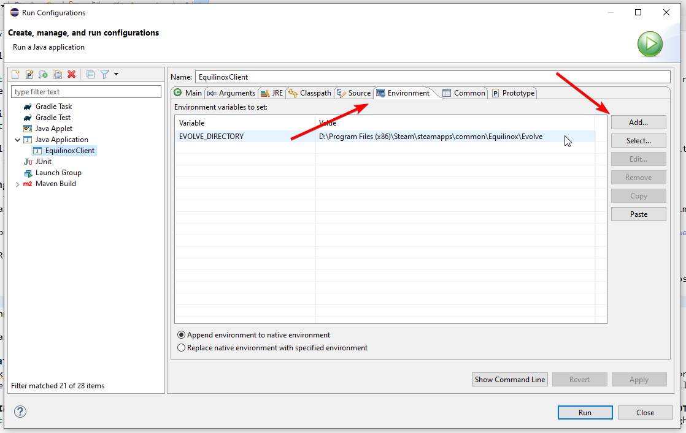Viewport: 686px width, 433px height.
Task: Click the Value column header
Action: click(455, 123)
